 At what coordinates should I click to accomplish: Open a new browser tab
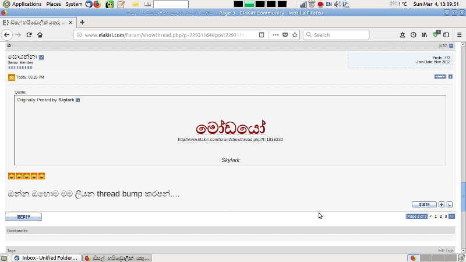tap(82, 22)
